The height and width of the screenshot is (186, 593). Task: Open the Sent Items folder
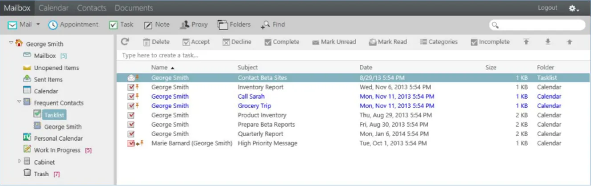[x=48, y=79]
